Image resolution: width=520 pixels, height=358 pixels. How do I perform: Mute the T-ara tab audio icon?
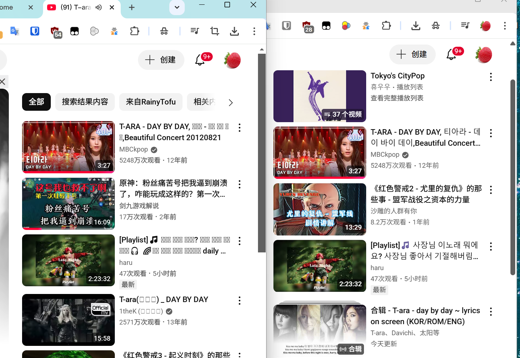pyautogui.click(x=99, y=7)
